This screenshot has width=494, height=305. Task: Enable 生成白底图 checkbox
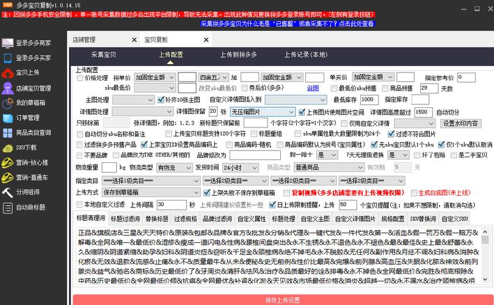pyautogui.click(x=414, y=193)
